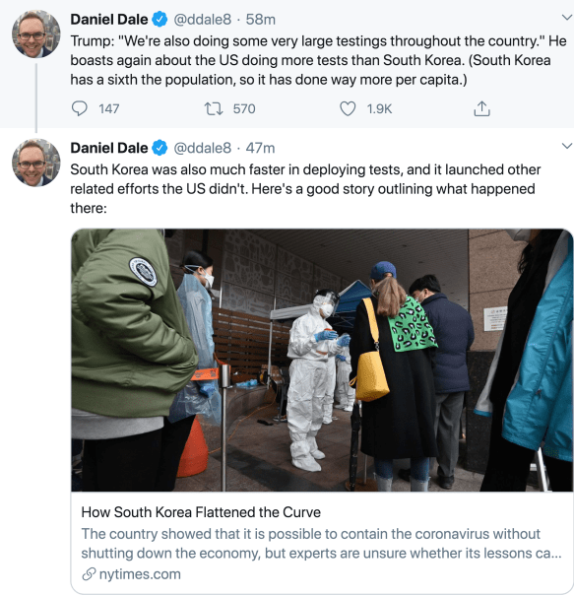Image resolution: width=574 pixels, height=596 pixels.
Task: Open the nytimes.com source link
Action: [140, 574]
